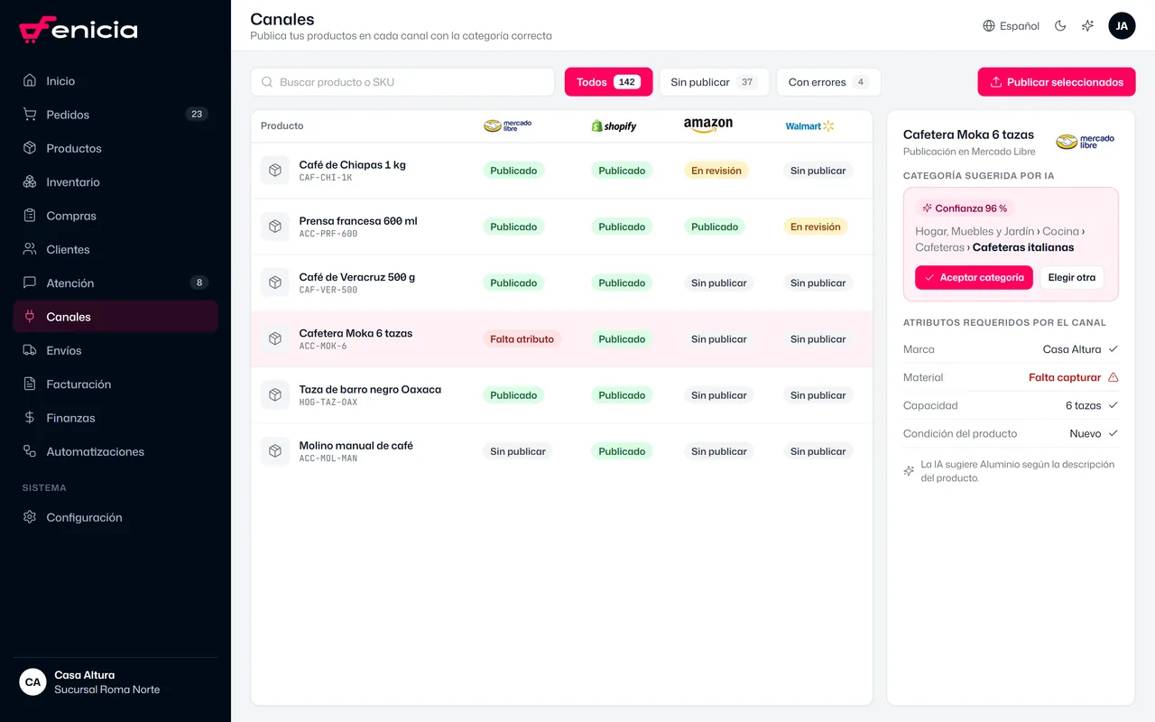The height and width of the screenshot is (722, 1155).
Task: Click Mercado Libre Sin publicar badge, Molino manual
Action: point(518,451)
